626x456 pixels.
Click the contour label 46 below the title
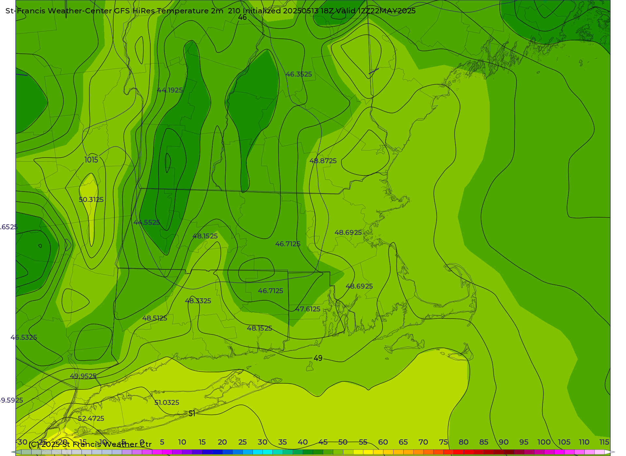point(242,18)
